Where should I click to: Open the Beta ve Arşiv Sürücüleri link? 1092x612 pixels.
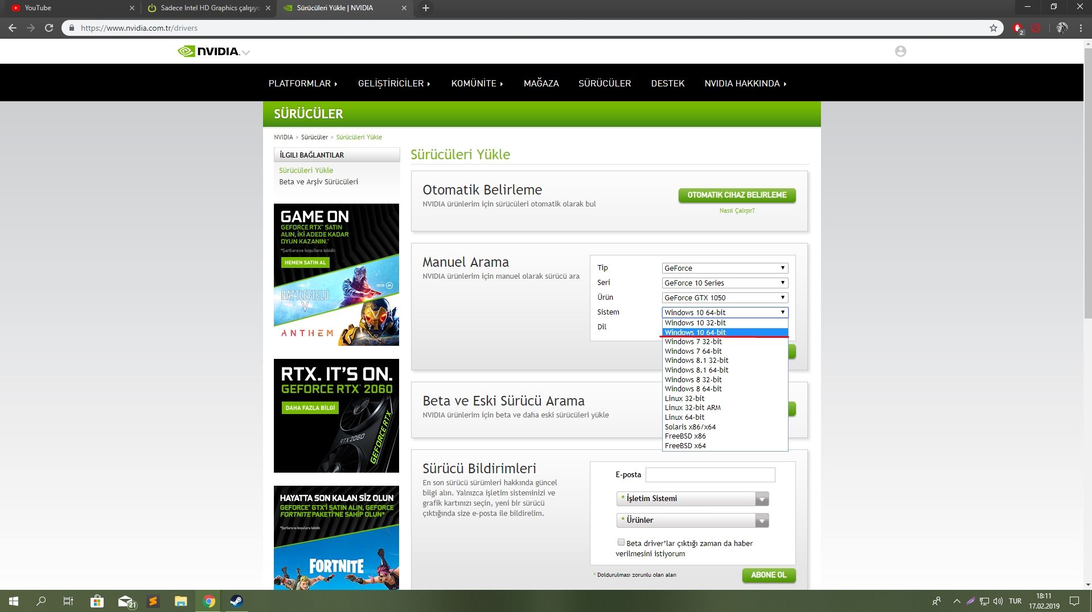pos(318,182)
